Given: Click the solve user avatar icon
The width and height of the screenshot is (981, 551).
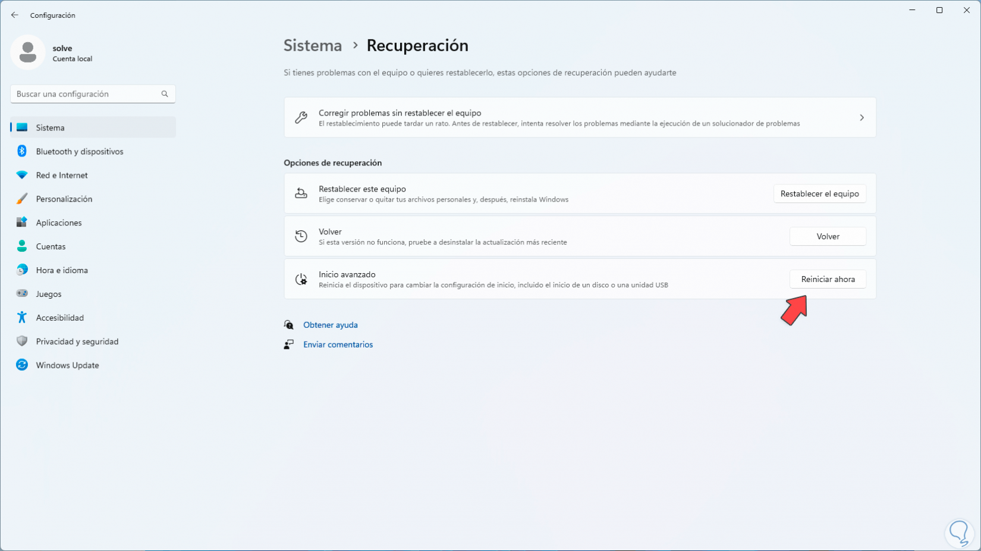Looking at the screenshot, I should pos(27,52).
